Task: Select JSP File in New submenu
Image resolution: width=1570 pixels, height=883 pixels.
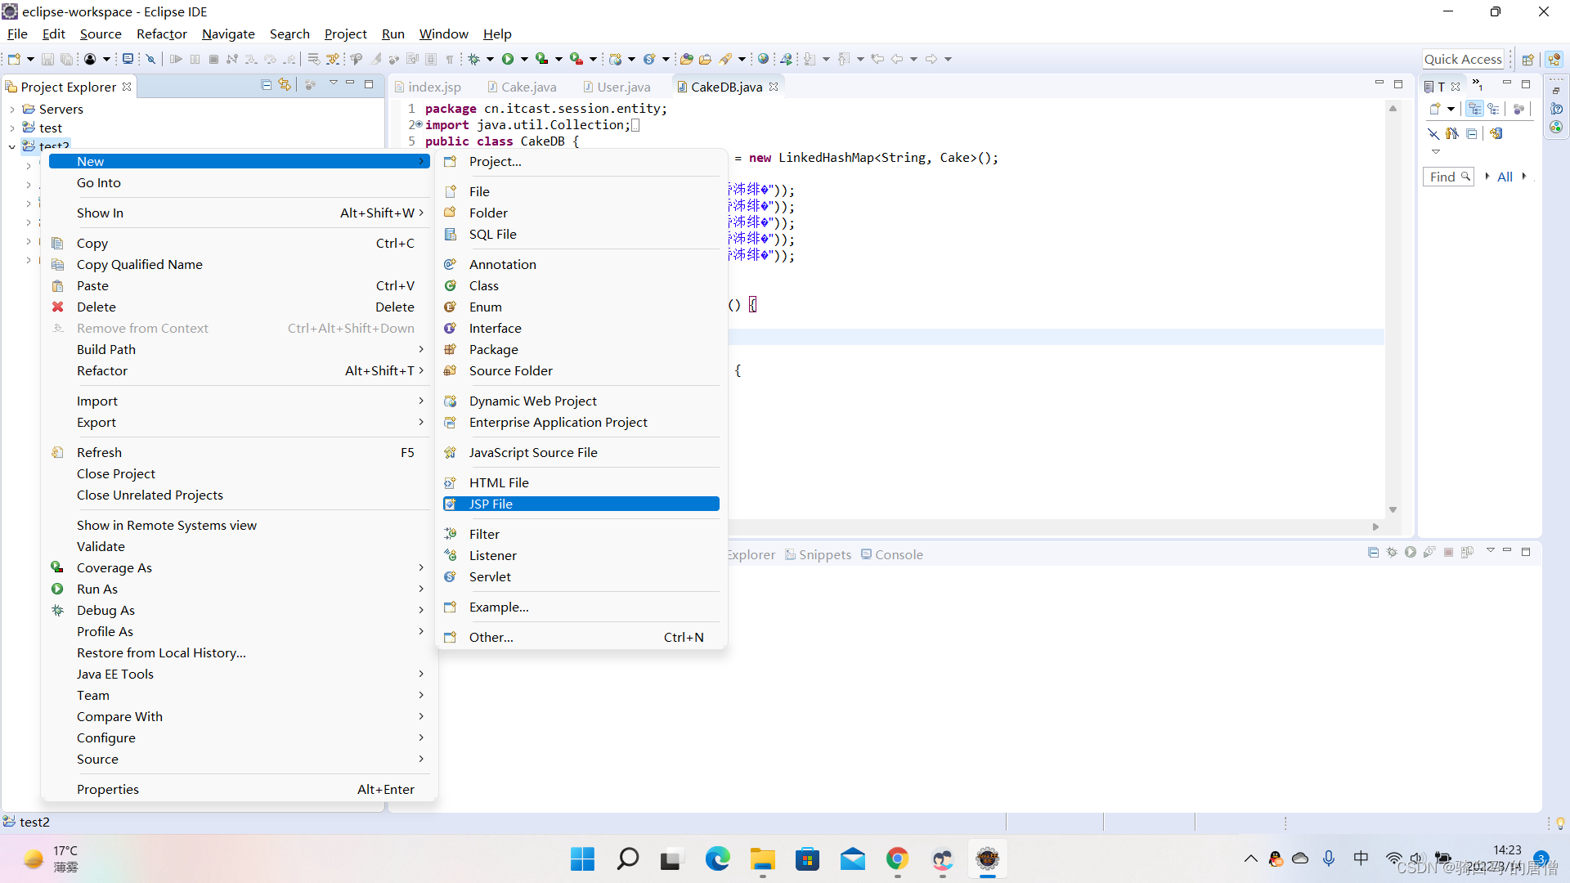Action: click(x=581, y=504)
